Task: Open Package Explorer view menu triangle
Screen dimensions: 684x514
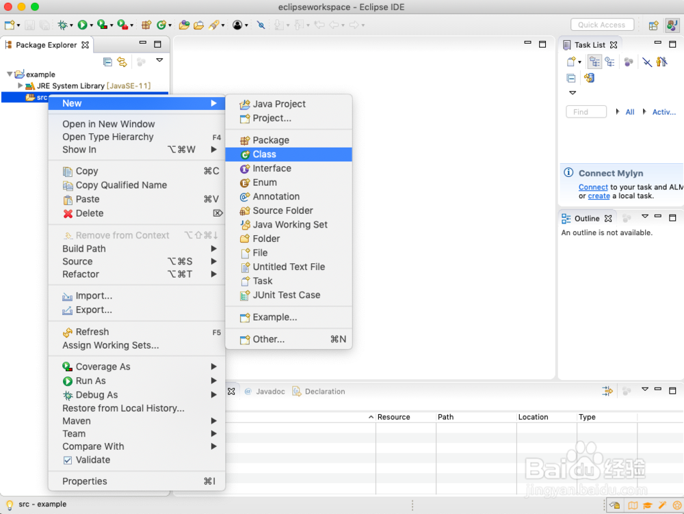Action: click(159, 60)
